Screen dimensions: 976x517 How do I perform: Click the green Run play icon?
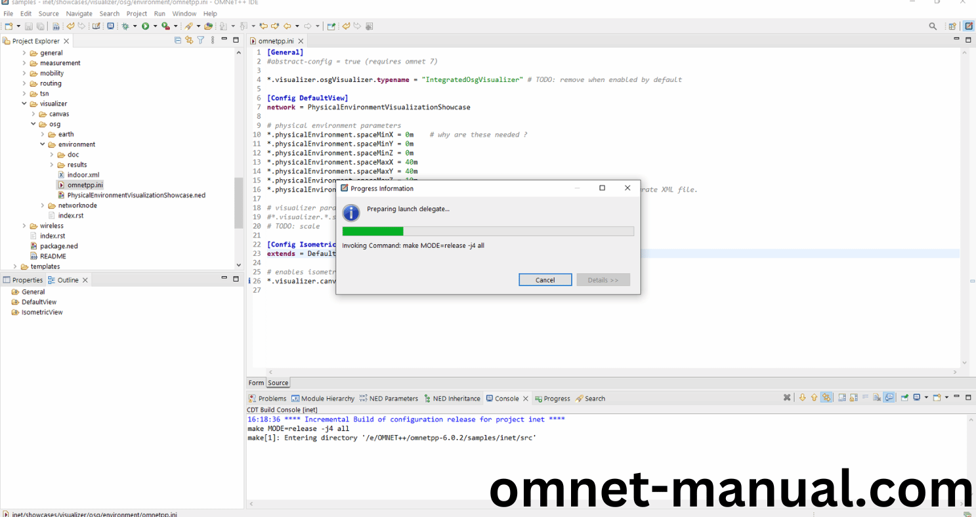pos(145,26)
